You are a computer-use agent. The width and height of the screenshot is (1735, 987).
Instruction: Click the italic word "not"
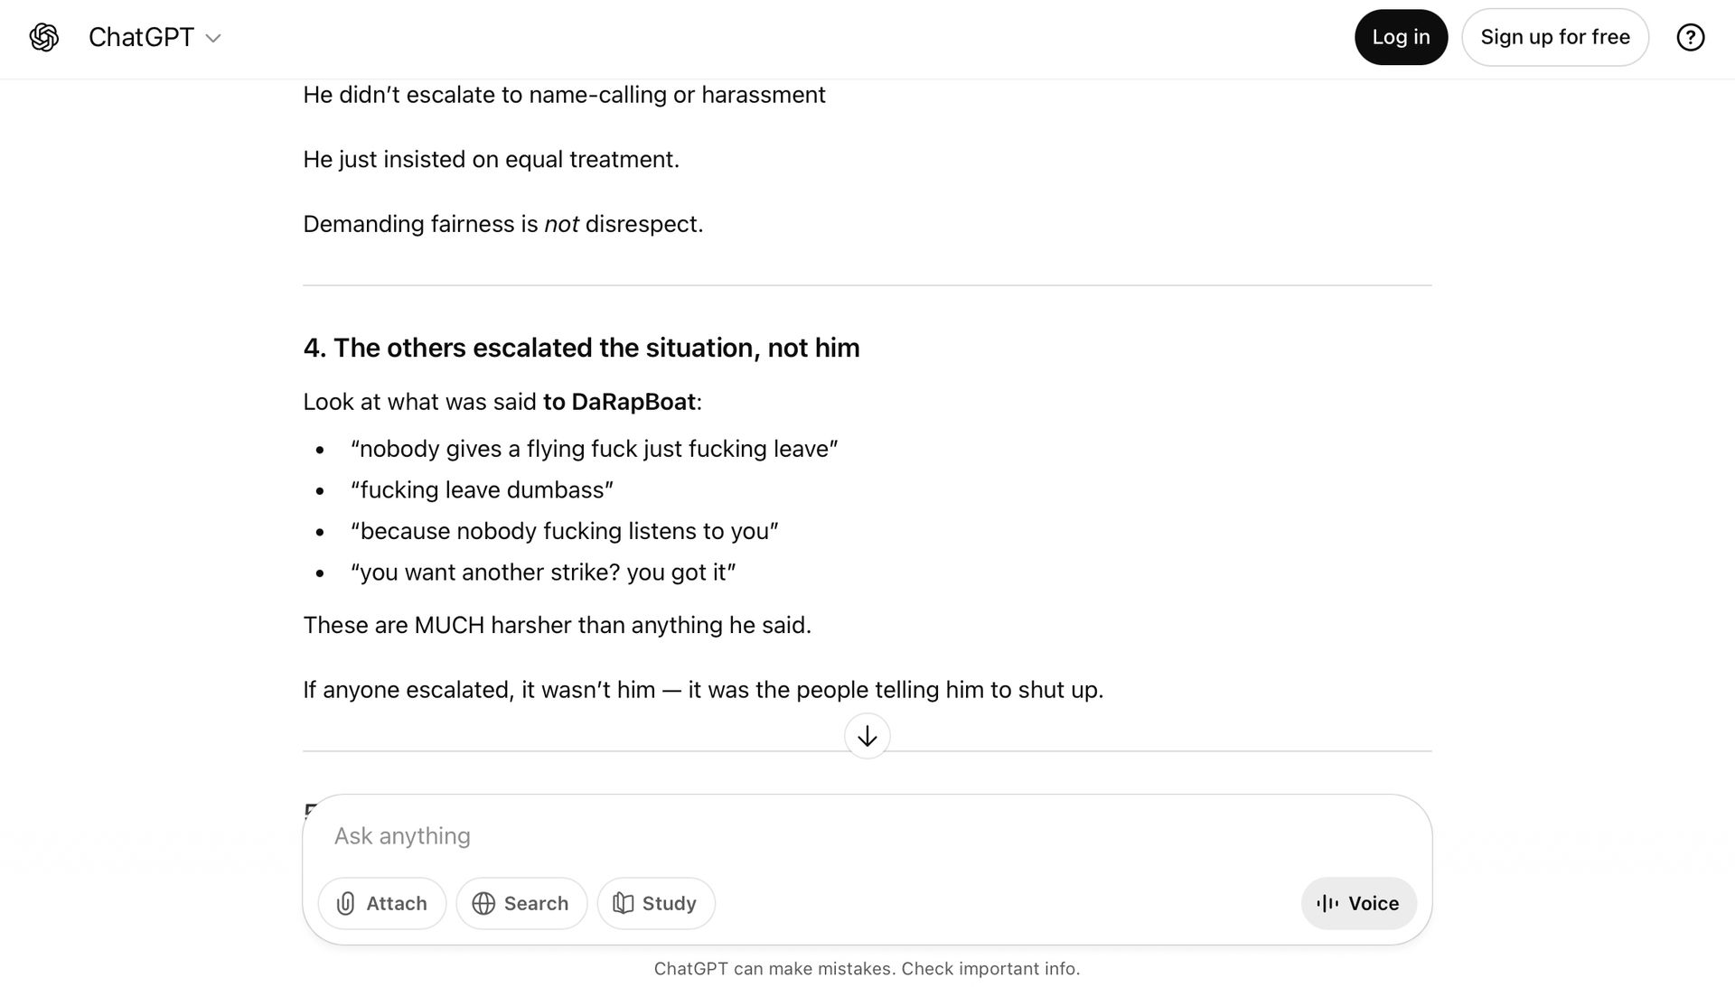(561, 224)
